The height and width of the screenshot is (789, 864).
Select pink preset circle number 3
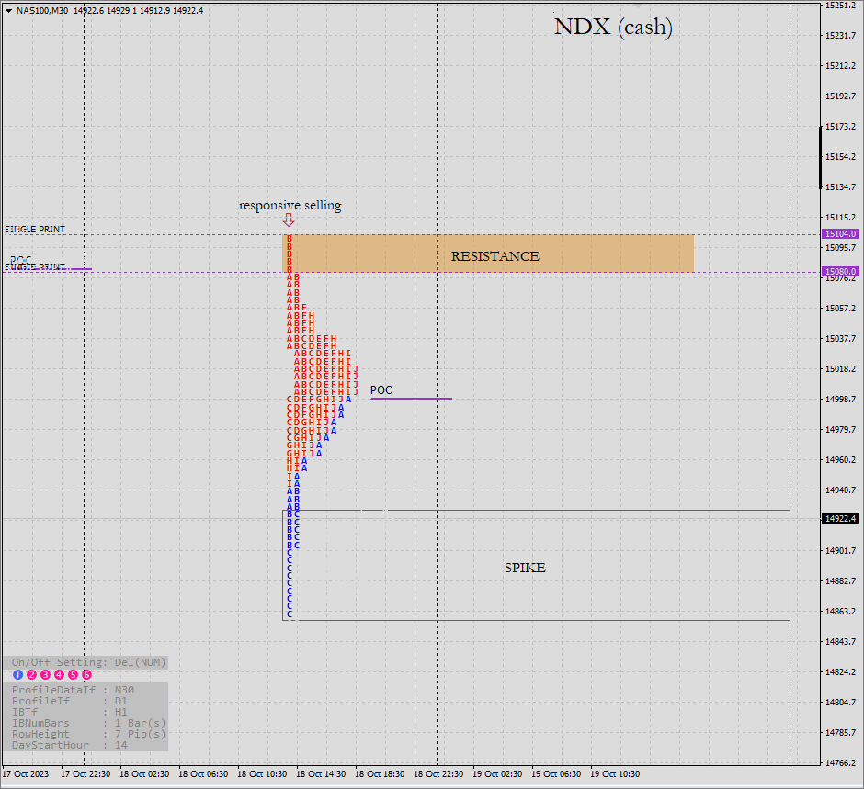pos(45,675)
